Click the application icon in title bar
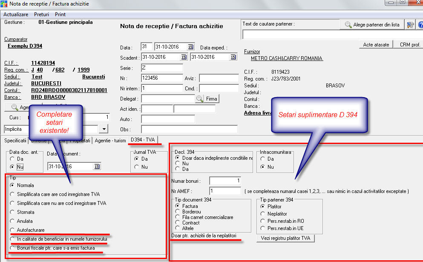 point(4,4)
